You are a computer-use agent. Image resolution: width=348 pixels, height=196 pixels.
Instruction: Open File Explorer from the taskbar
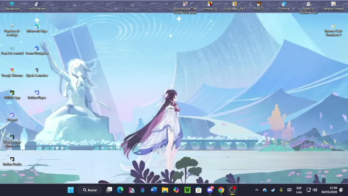click(x=165, y=190)
